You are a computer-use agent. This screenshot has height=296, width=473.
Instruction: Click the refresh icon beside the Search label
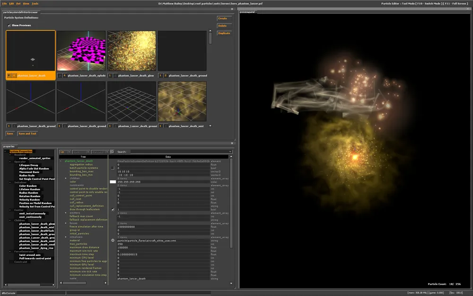point(112,152)
